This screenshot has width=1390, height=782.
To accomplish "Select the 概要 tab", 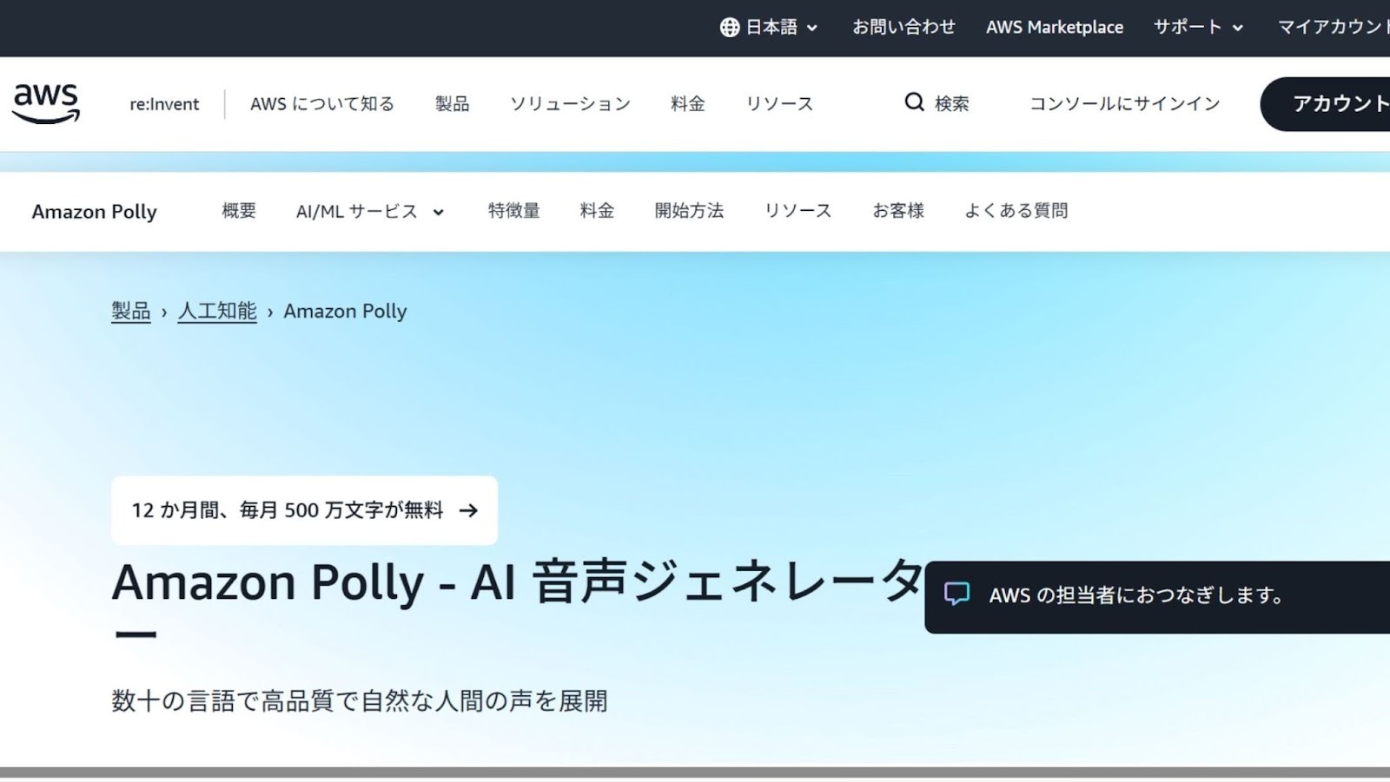I will tap(239, 211).
